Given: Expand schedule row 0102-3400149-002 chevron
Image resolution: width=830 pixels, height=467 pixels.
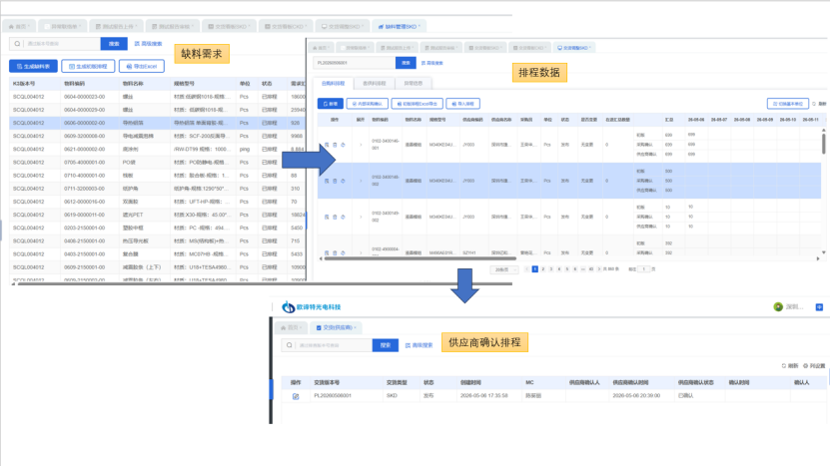Looking at the screenshot, I should coord(361,217).
